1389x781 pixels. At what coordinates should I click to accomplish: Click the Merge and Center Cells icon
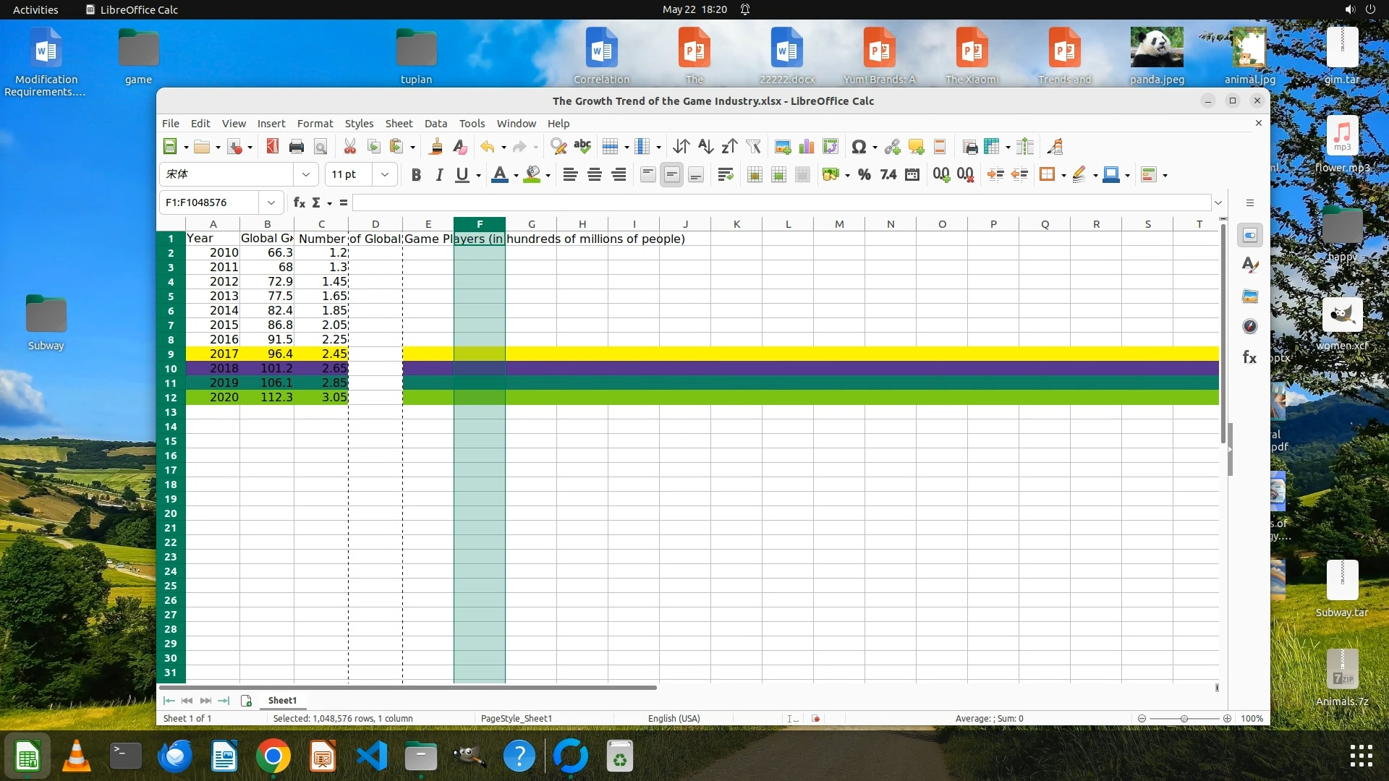tap(754, 174)
